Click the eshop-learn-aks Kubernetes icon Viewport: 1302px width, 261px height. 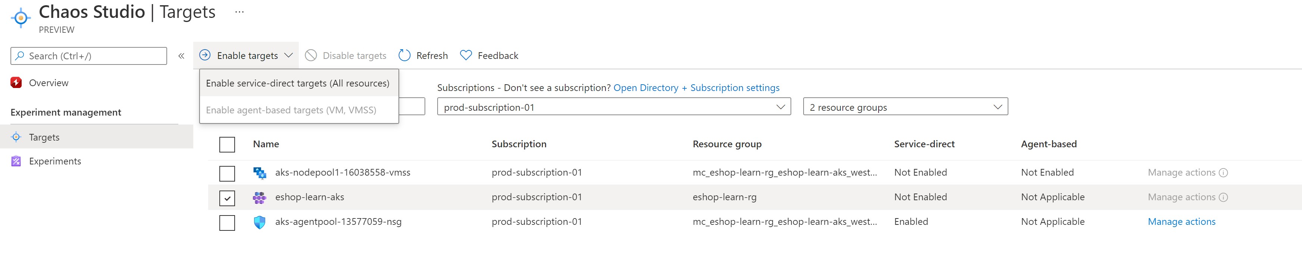click(259, 197)
